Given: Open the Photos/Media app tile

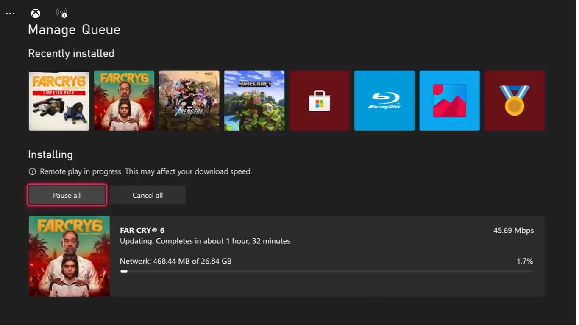Looking at the screenshot, I should coord(450,101).
